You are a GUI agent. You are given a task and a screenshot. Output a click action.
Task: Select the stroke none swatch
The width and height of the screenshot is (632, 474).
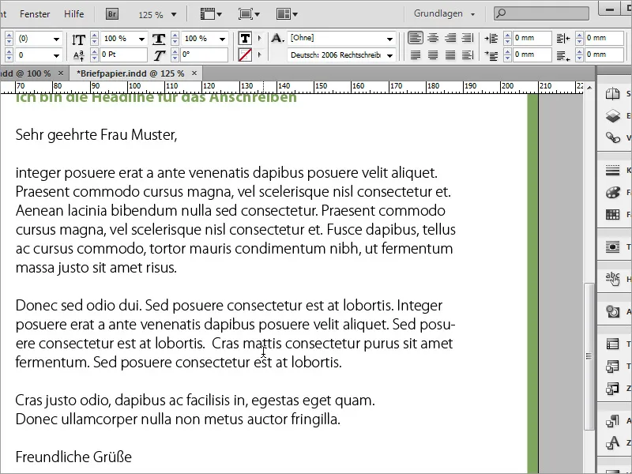245,55
